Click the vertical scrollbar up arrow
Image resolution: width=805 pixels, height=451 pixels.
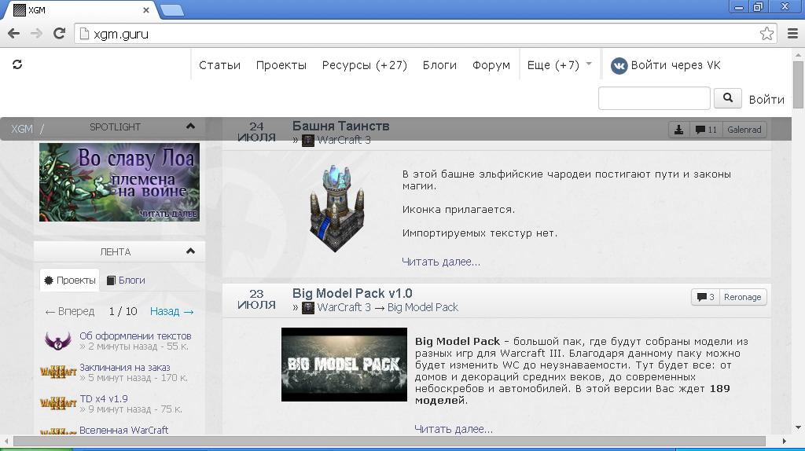(798, 54)
